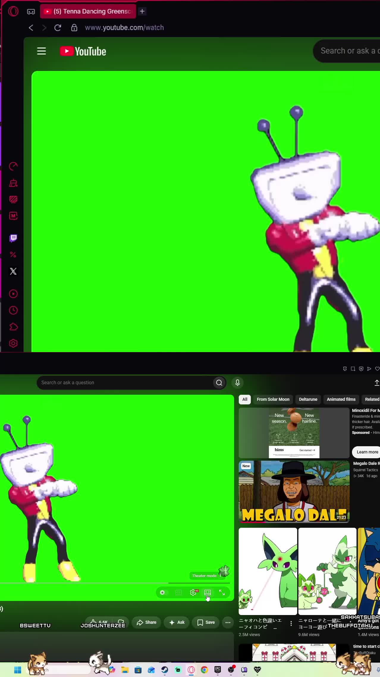
Task: Open OBS Studio from the taskbar
Action: click(x=231, y=670)
